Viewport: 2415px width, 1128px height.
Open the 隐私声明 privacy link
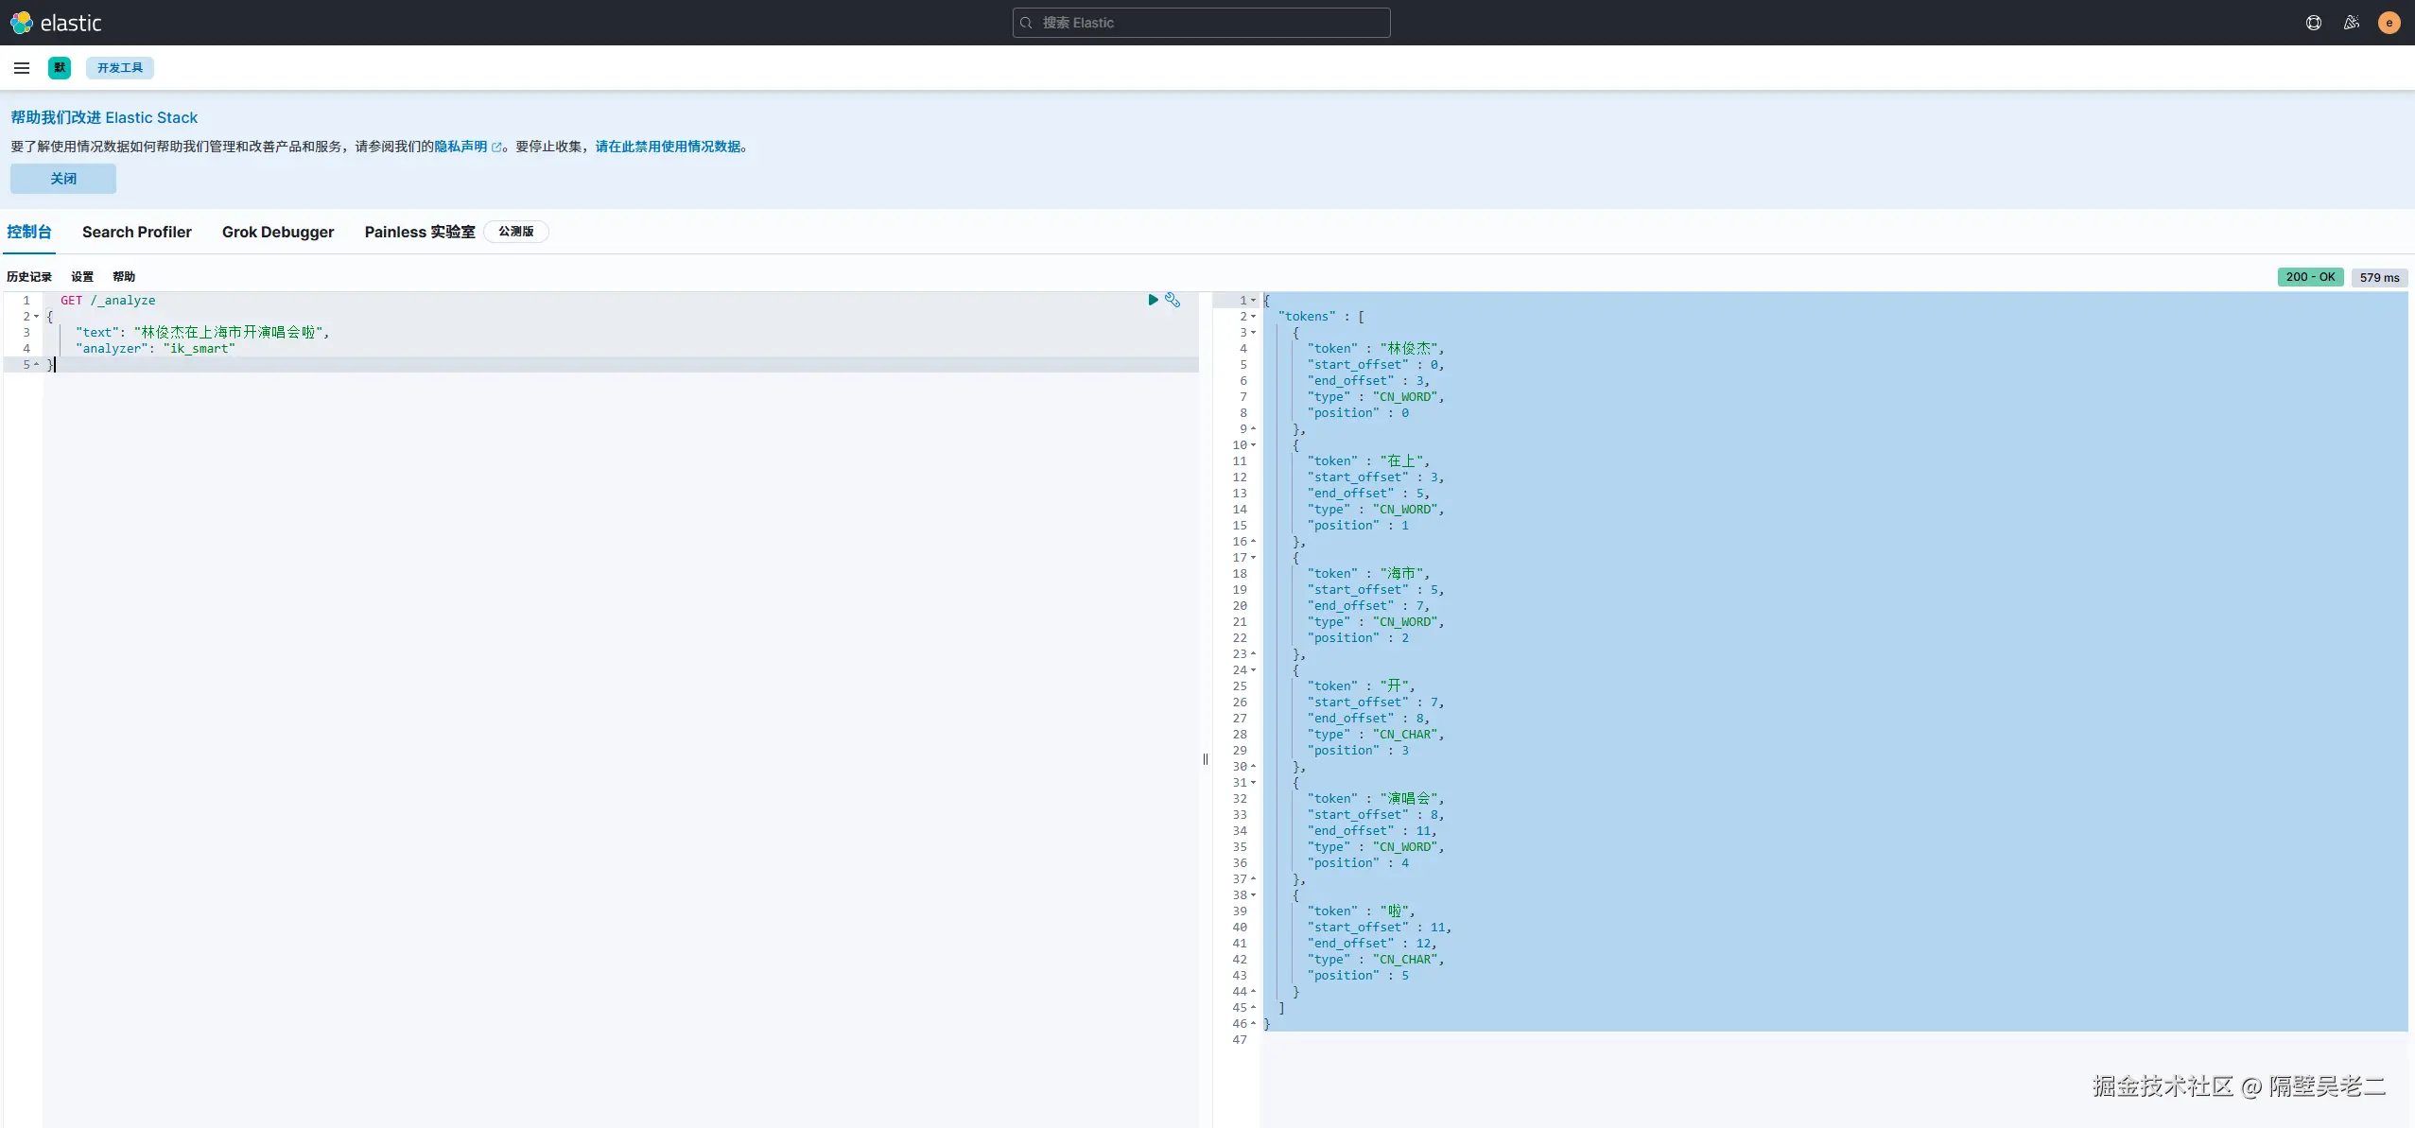[x=461, y=147]
